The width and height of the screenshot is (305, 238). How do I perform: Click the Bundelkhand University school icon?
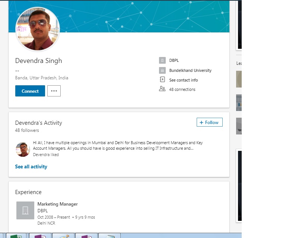pyautogui.click(x=162, y=70)
